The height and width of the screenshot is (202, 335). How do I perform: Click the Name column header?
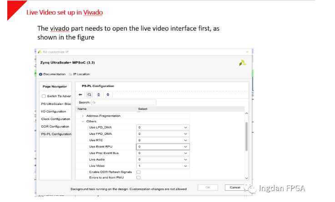[82, 109]
